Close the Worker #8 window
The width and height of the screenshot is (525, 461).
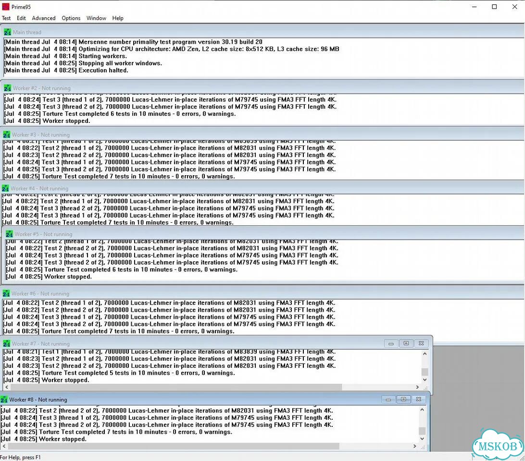point(419,399)
